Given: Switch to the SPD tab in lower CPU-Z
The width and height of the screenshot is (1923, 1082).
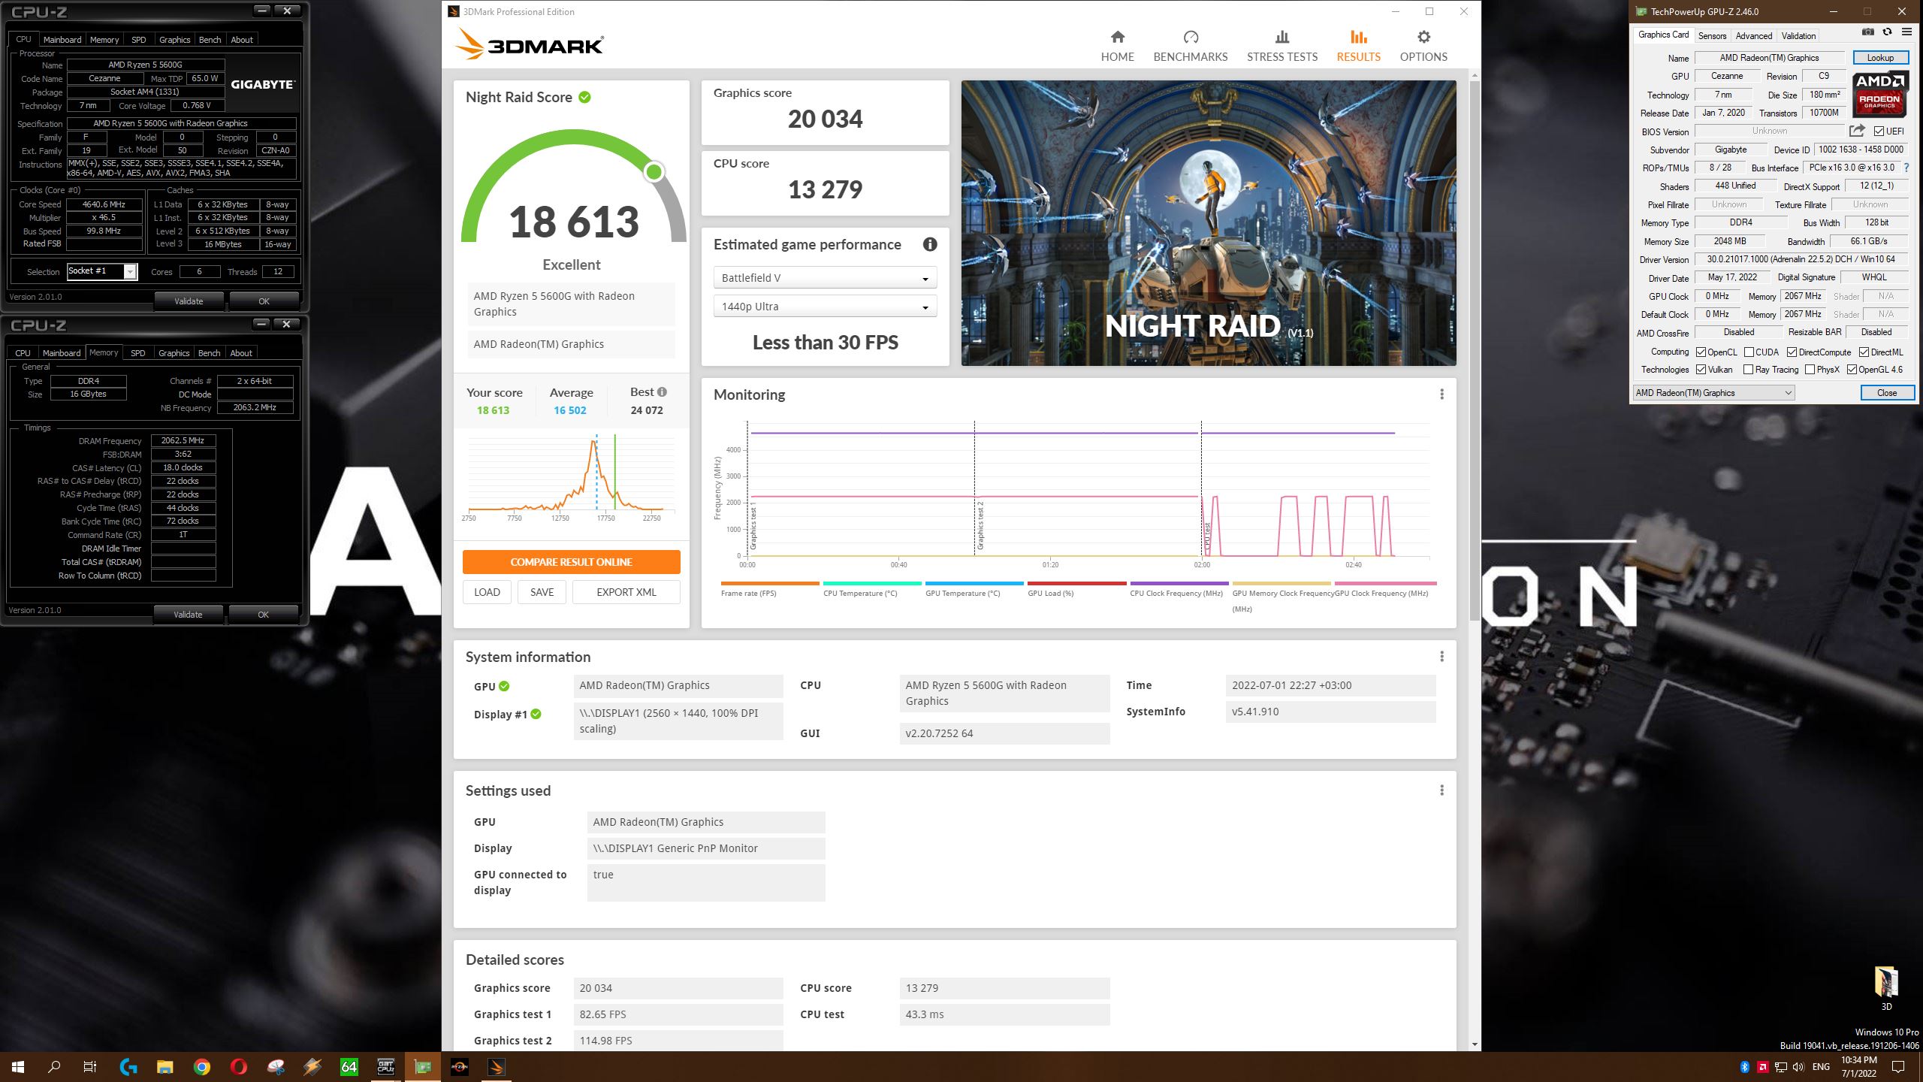Looking at the screenshot, I should click(137, 353).
